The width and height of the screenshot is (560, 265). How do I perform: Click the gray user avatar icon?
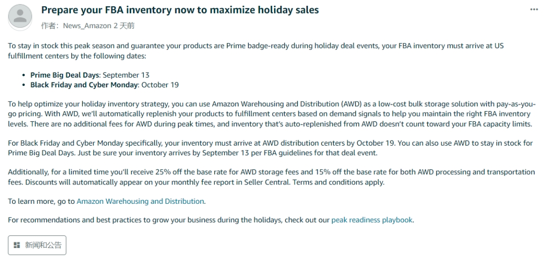(20, 17)
